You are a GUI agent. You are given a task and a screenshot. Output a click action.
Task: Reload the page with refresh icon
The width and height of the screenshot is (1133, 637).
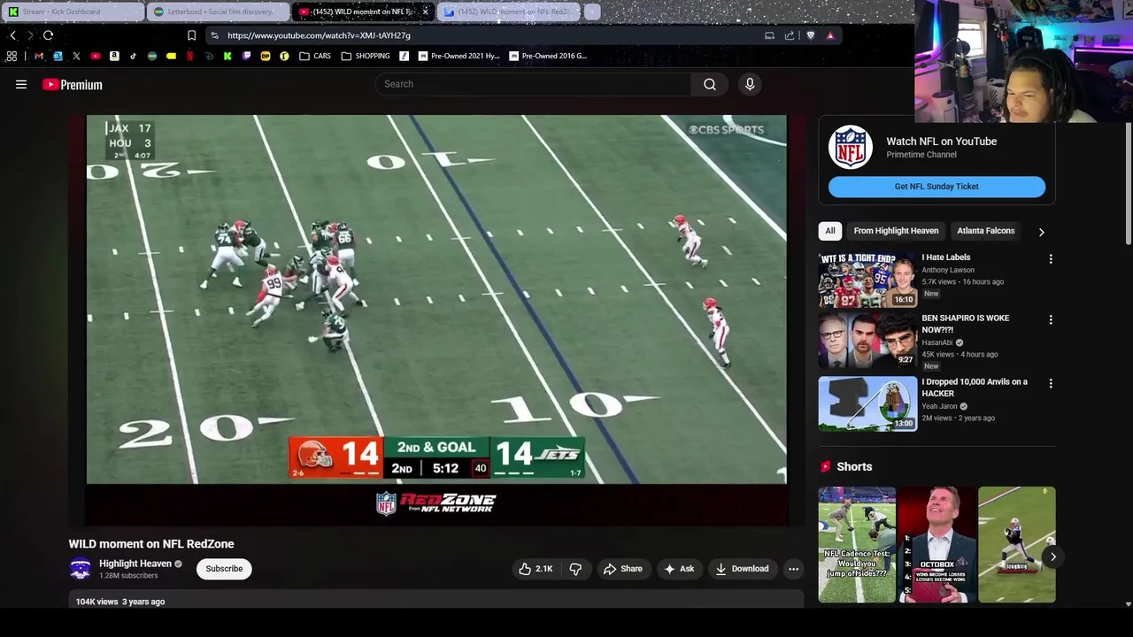[x=48, y=35]
